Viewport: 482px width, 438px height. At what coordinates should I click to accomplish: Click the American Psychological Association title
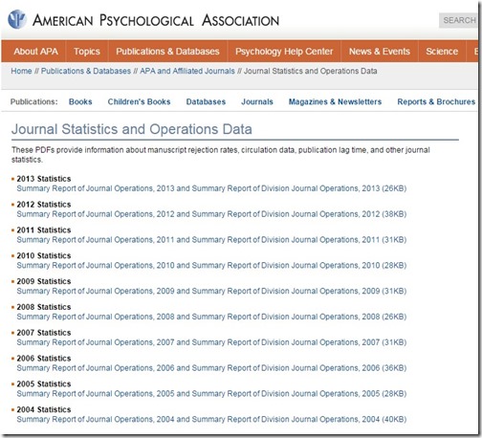pyautogui.click(x=156, y=20)
